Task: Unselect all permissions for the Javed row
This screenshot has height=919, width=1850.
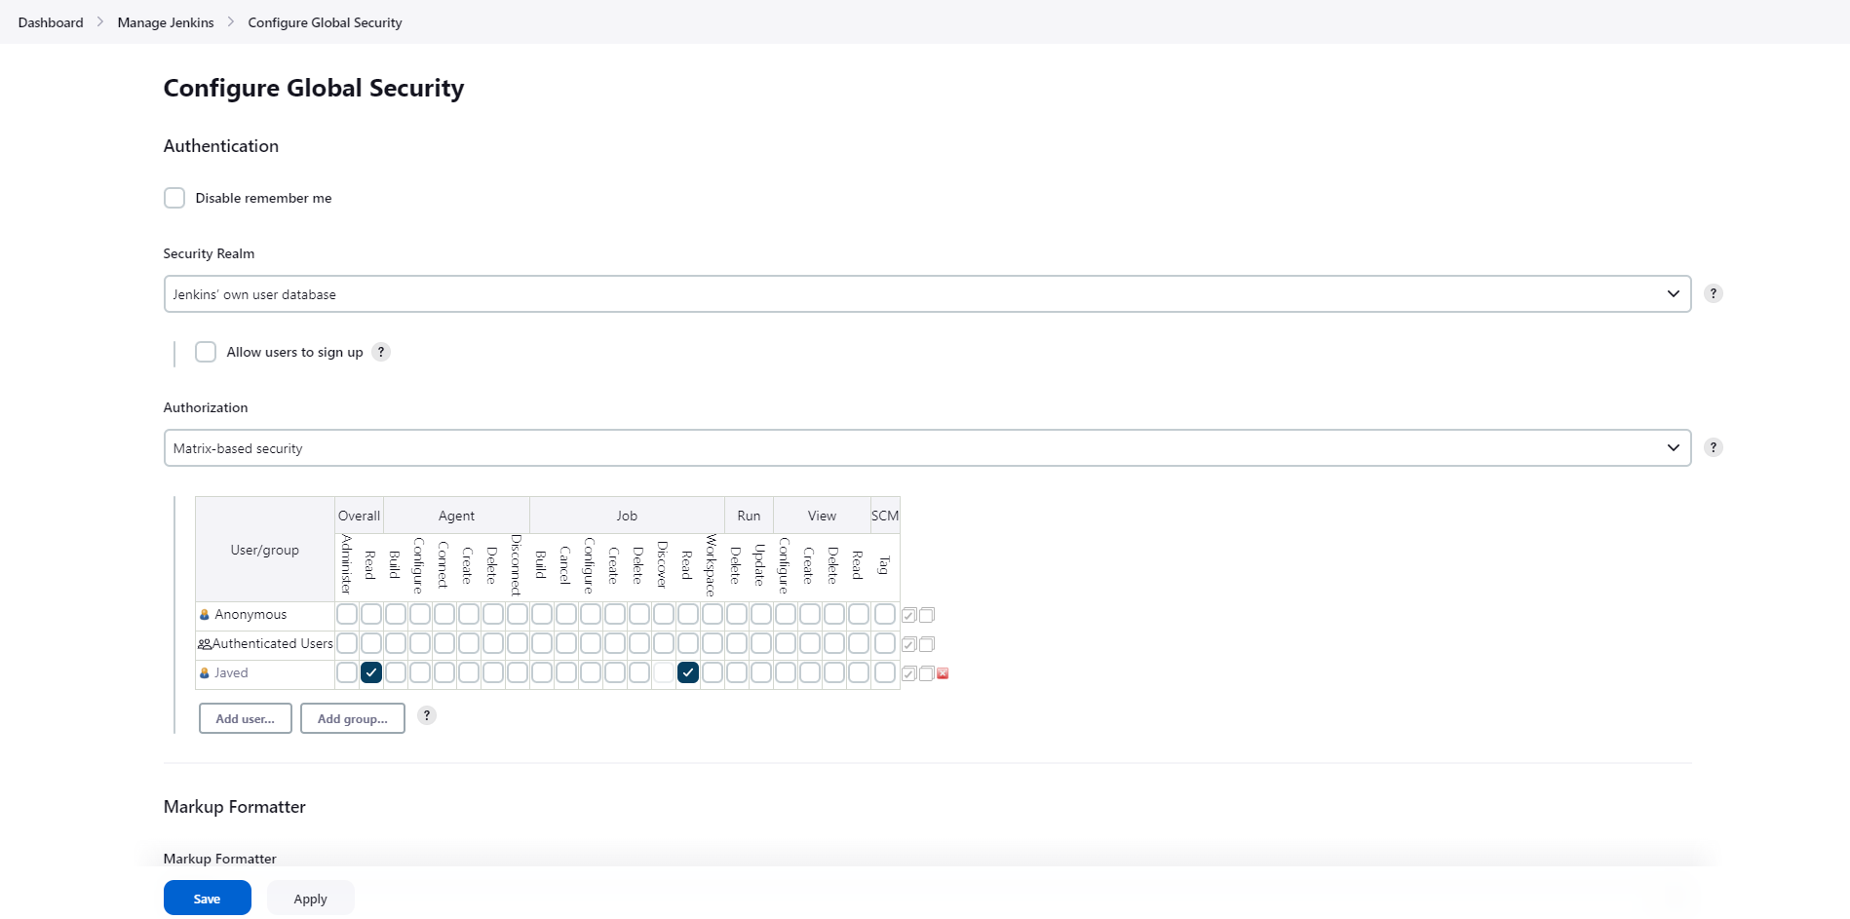Action: point(927,673)
